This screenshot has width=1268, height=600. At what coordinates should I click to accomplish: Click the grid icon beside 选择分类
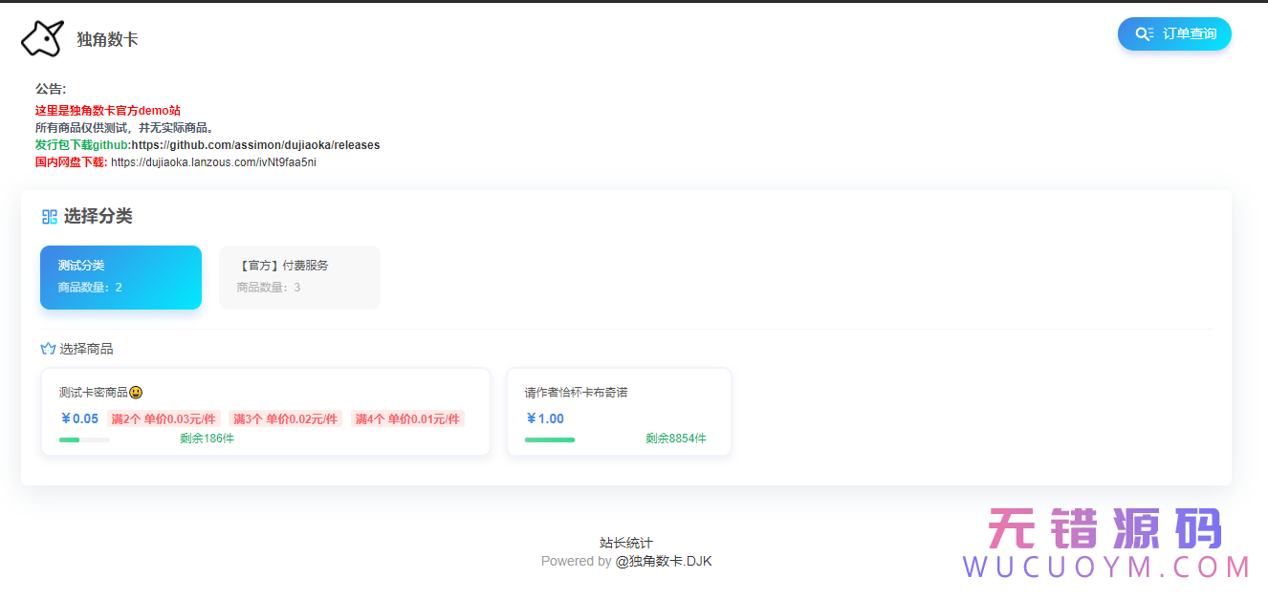tap(50, 217)
